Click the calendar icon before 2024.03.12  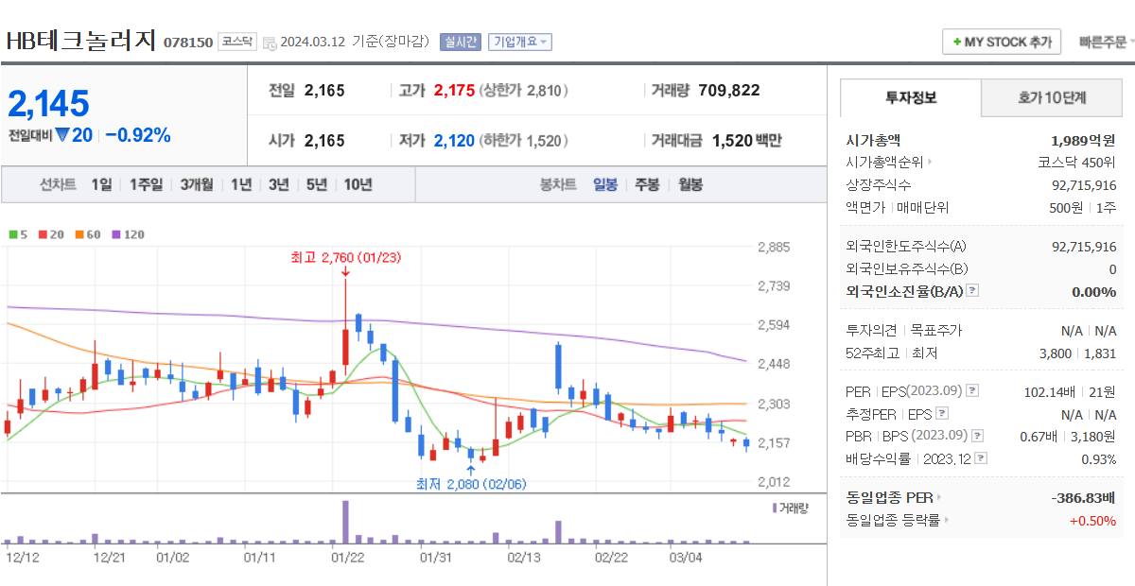270,43
